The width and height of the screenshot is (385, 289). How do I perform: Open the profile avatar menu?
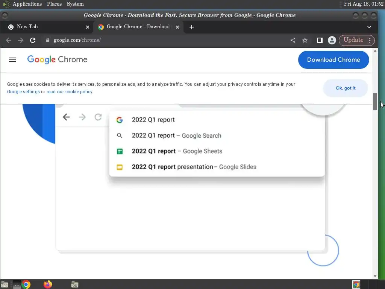(332, 40)
